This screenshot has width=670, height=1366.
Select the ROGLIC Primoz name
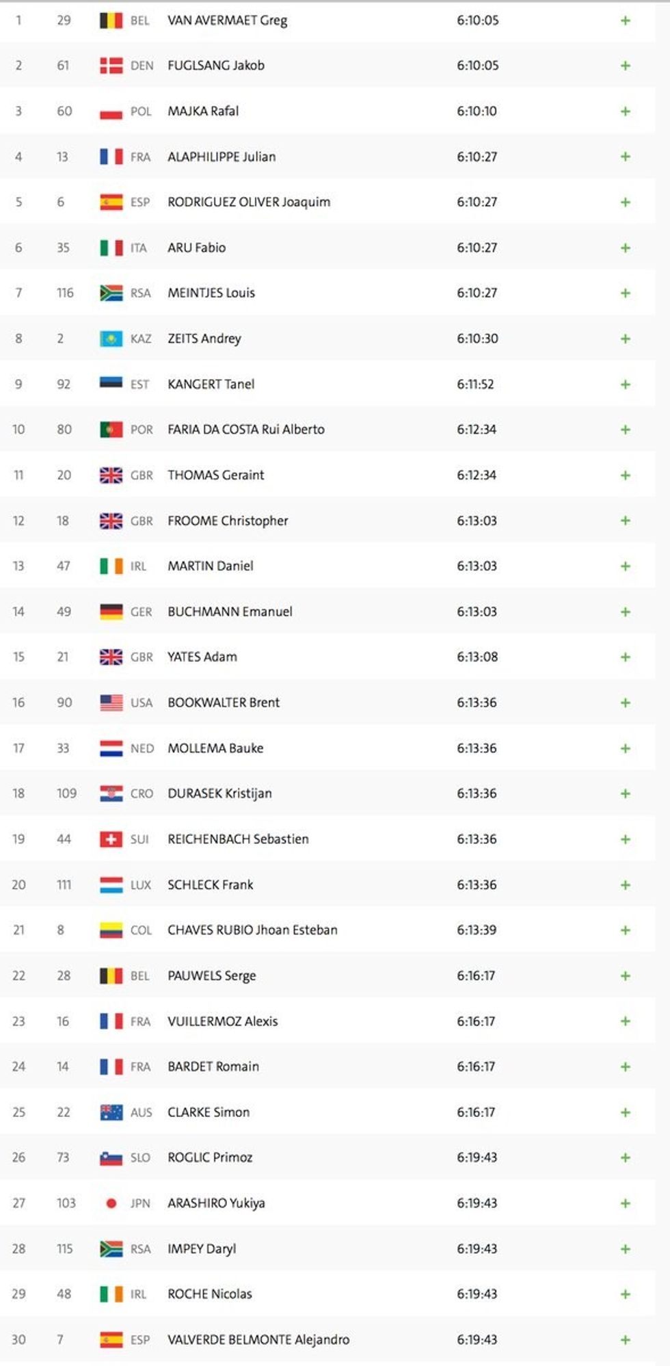pyautogui.click(x=210, y=1157)
